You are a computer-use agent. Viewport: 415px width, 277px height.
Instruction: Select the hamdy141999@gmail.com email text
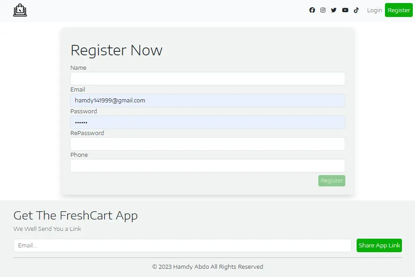point(110,100)
